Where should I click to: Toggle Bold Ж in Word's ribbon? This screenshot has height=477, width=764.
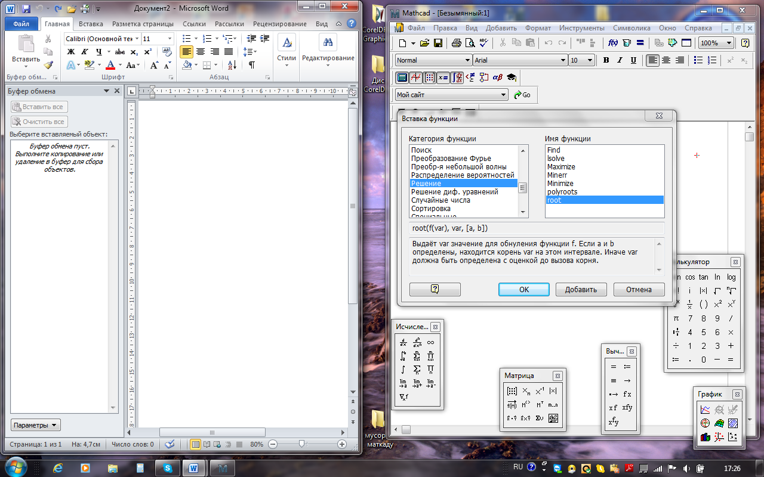(x=71, y=52)
